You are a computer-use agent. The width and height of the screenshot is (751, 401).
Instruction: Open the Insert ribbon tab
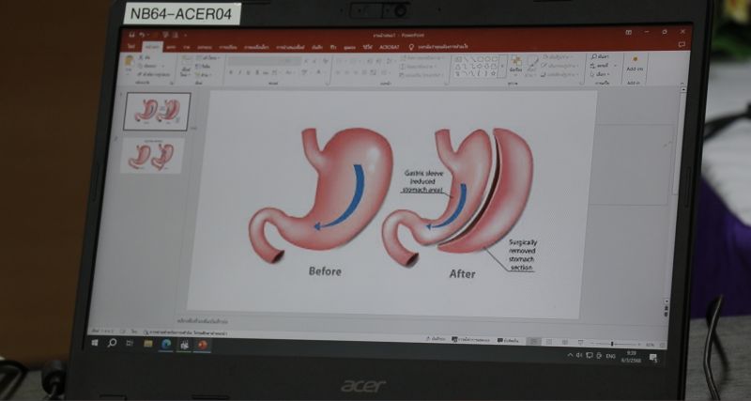pos(171,47)
